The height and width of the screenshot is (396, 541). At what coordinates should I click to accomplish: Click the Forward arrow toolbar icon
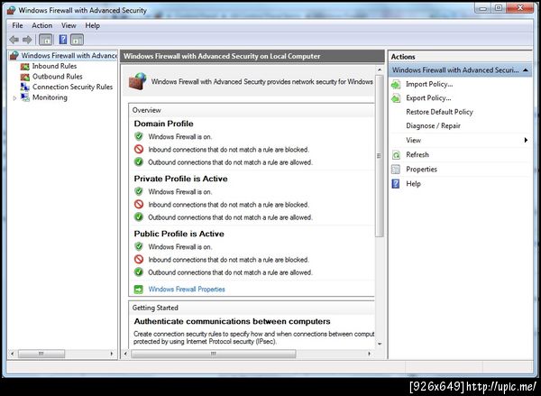[27, 40]
